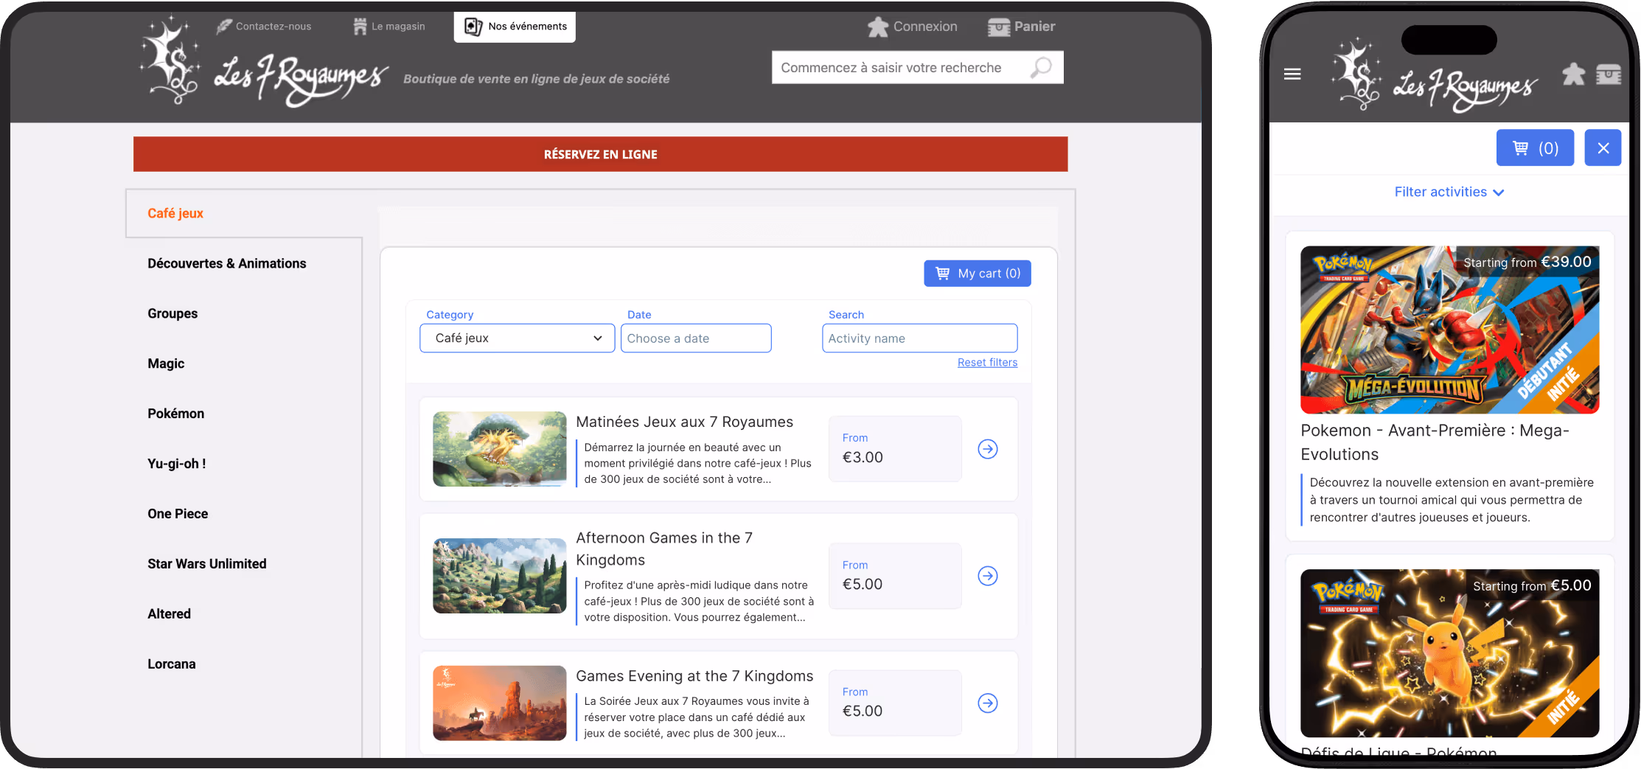Click Games Evening at the 7 Kingdoms title

coord(694,676)
